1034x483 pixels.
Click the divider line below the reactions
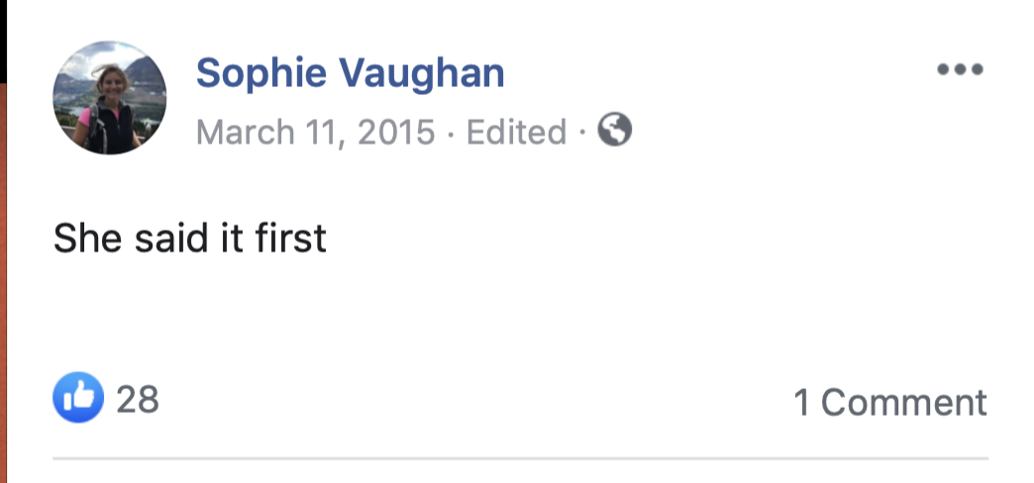(x=520, y=458)
